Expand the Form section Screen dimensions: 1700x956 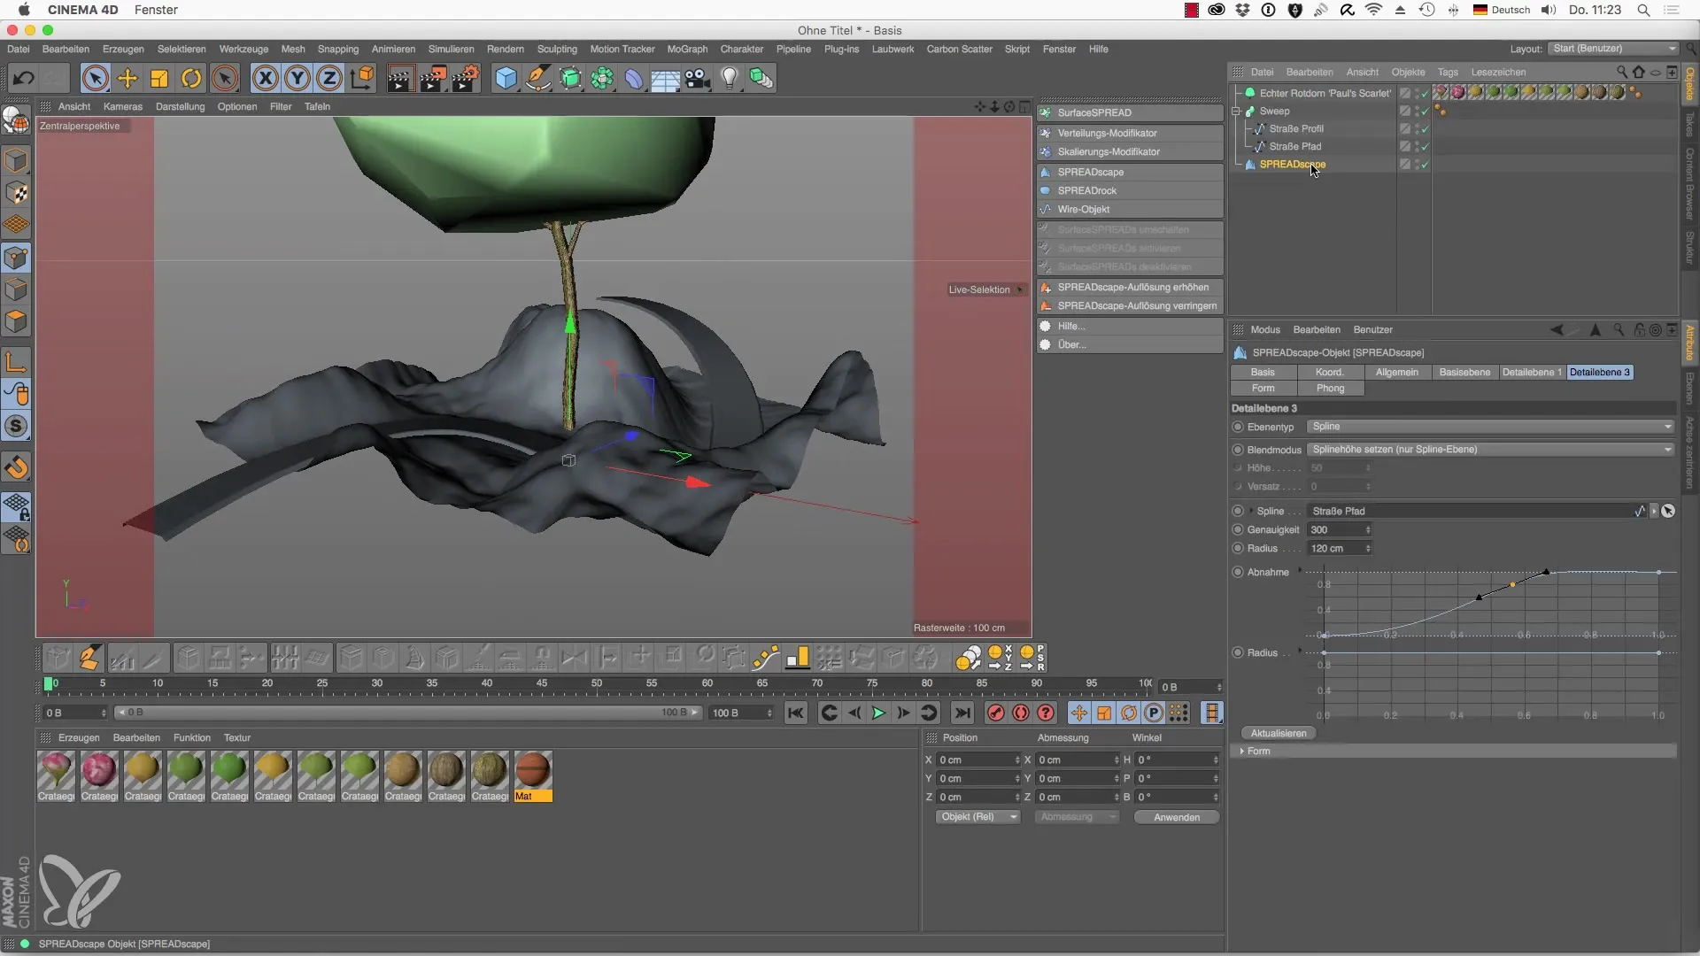[x=1242, y=751]
